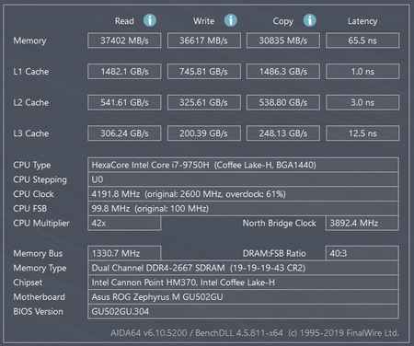This screenshot has height=346, width=414.
Task: Click the Chipset field Intel Cannon Point HM370
Action: click(x=243, y=283)
